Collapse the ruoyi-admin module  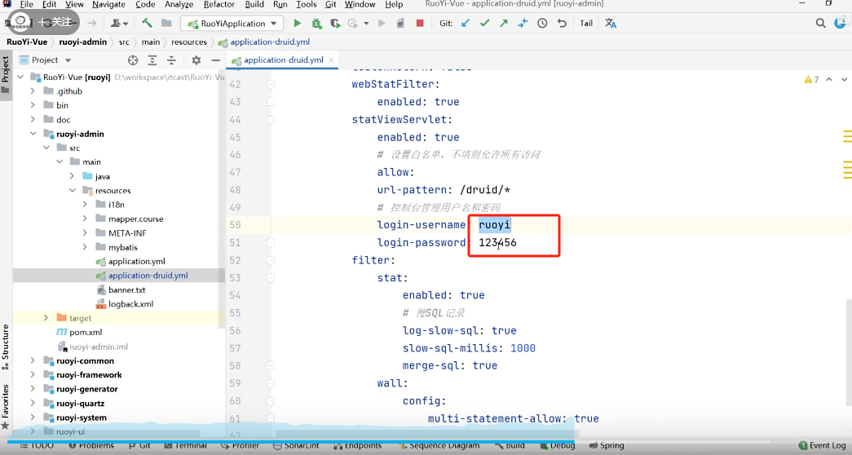tap(33, 134)
